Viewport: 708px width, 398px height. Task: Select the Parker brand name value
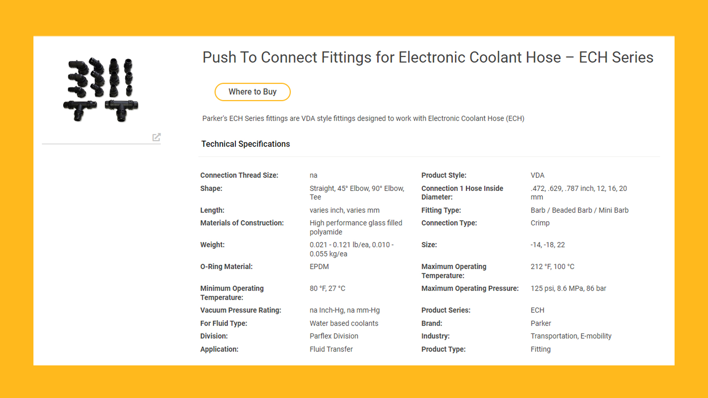coord(541,323)
